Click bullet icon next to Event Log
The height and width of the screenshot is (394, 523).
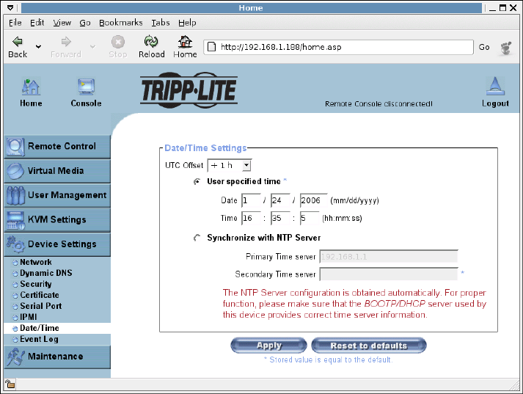click(15, 340)
